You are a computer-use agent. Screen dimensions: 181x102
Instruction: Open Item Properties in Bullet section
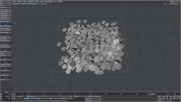(6, 28)
